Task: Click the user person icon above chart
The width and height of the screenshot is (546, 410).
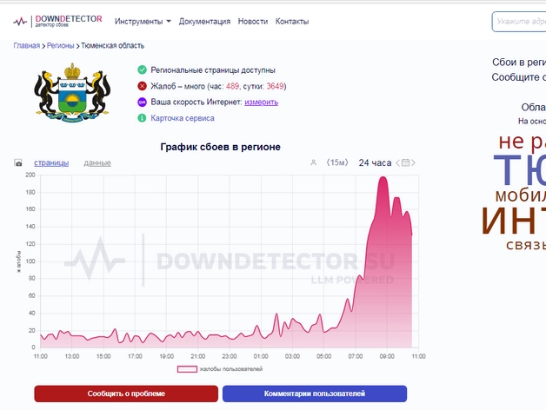Action: pyautogui.click(x=313, y=162)
